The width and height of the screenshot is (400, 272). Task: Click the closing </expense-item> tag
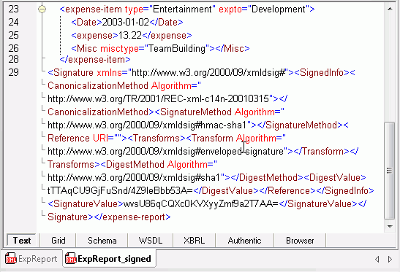[95, 60]
